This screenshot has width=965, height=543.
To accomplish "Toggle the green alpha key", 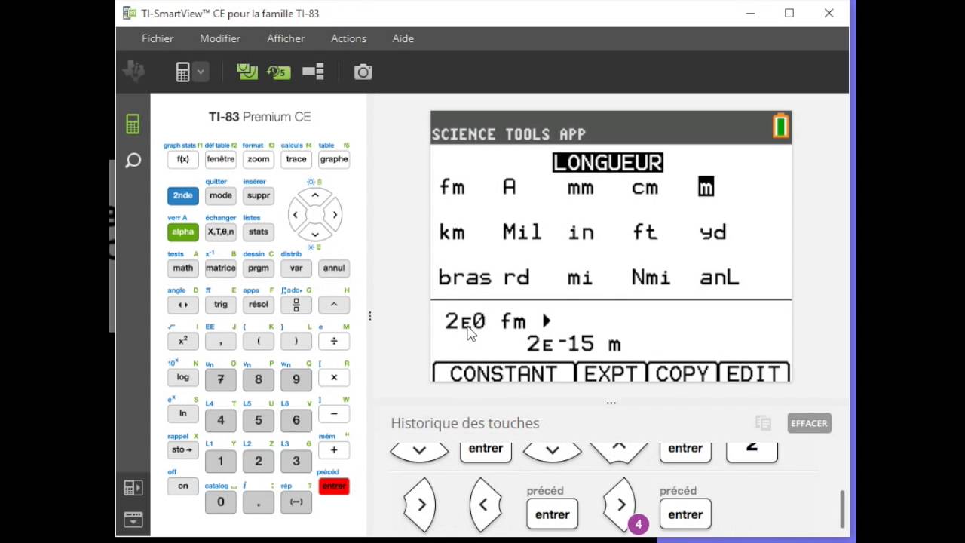I will point(183,232).
